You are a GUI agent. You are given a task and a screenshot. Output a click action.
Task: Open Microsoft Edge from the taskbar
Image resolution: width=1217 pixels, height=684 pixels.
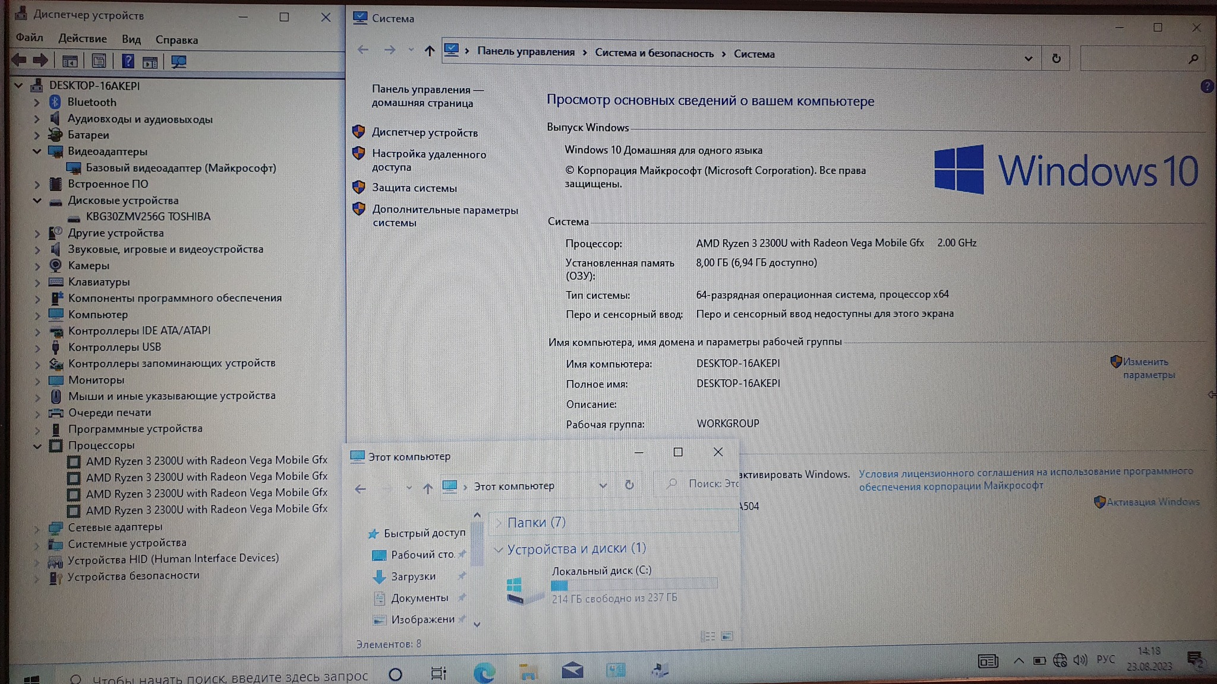(x=484, y=672)
